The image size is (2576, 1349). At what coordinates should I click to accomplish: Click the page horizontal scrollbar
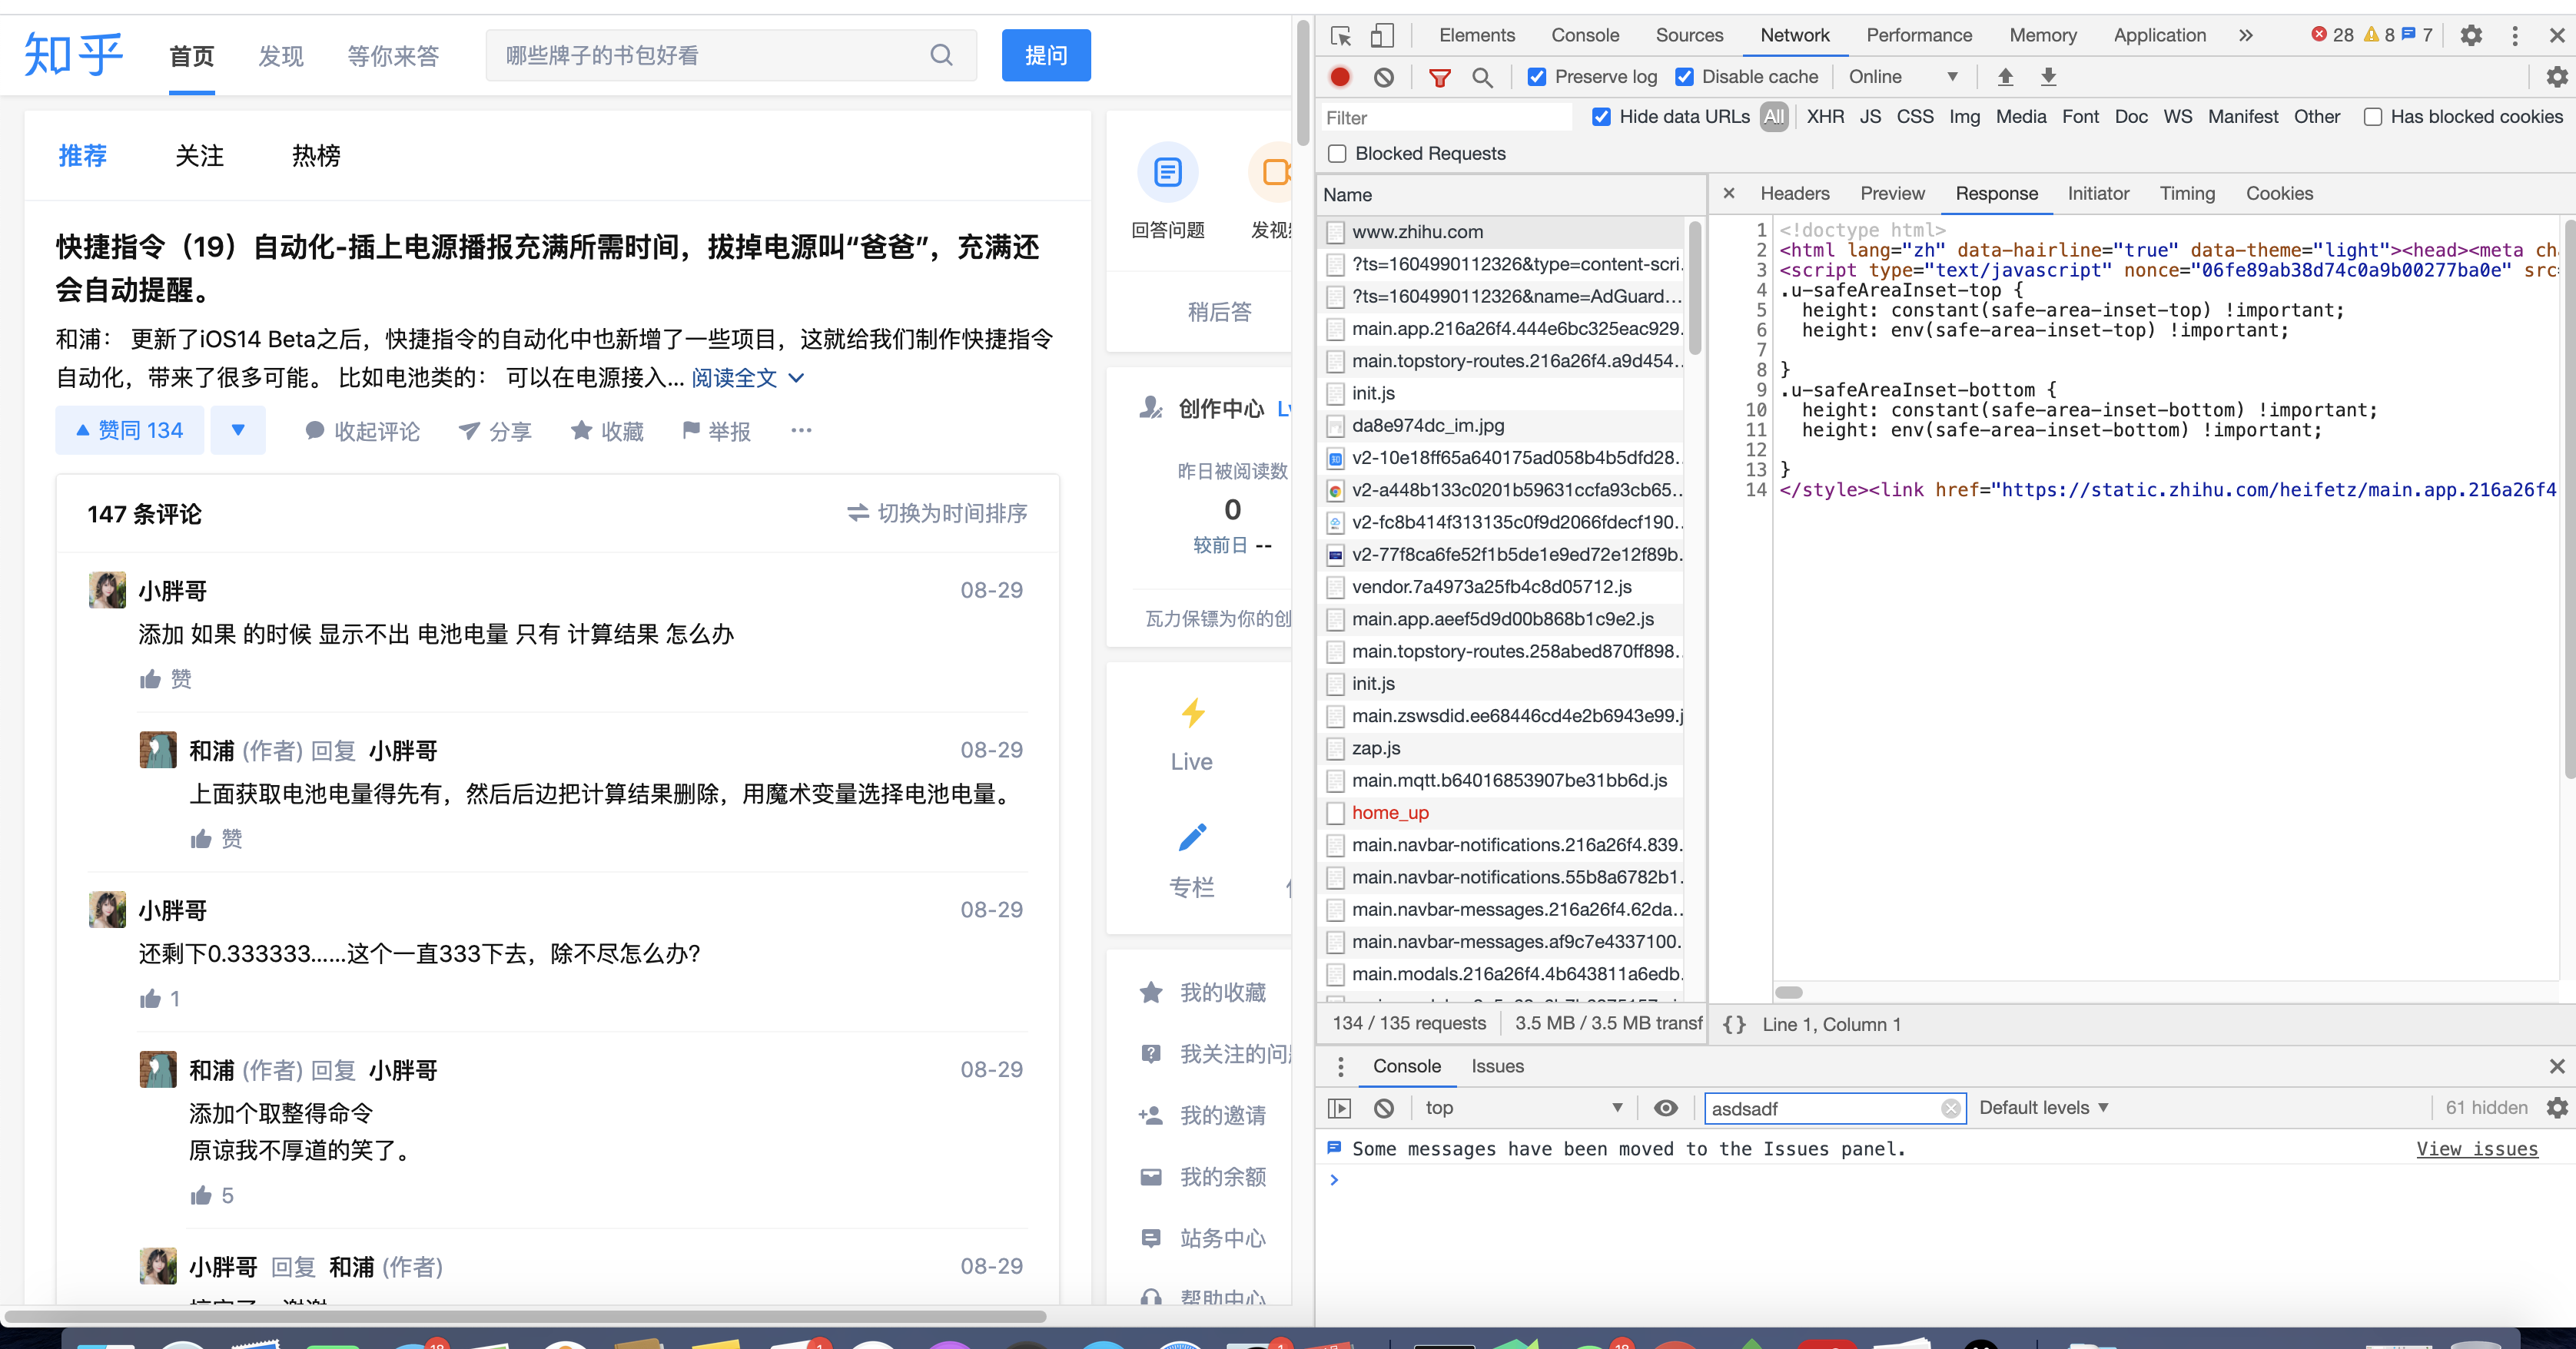525,1317
